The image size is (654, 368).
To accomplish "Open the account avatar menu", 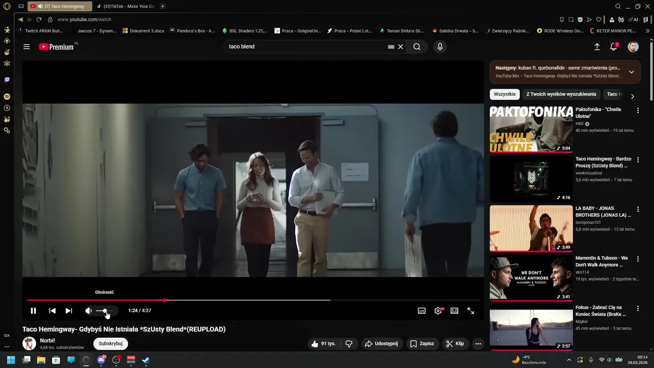I will pos(633,47).
